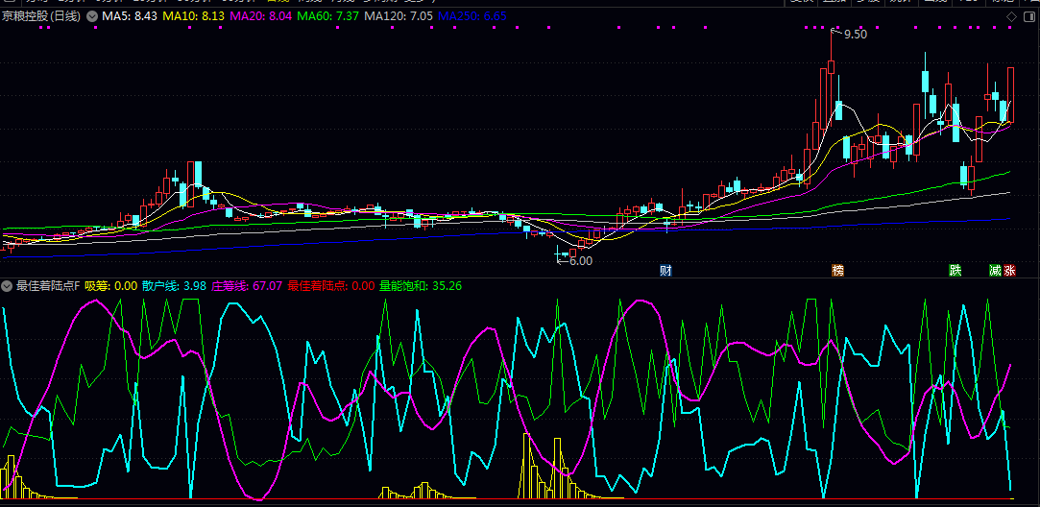Select the MA60 moving average label
Image resolution: width=1040 pixels, height=507 pixels.
[x=329, y=16]
